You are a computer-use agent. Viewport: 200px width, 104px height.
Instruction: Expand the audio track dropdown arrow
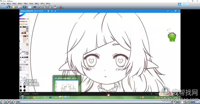(57, 8)
